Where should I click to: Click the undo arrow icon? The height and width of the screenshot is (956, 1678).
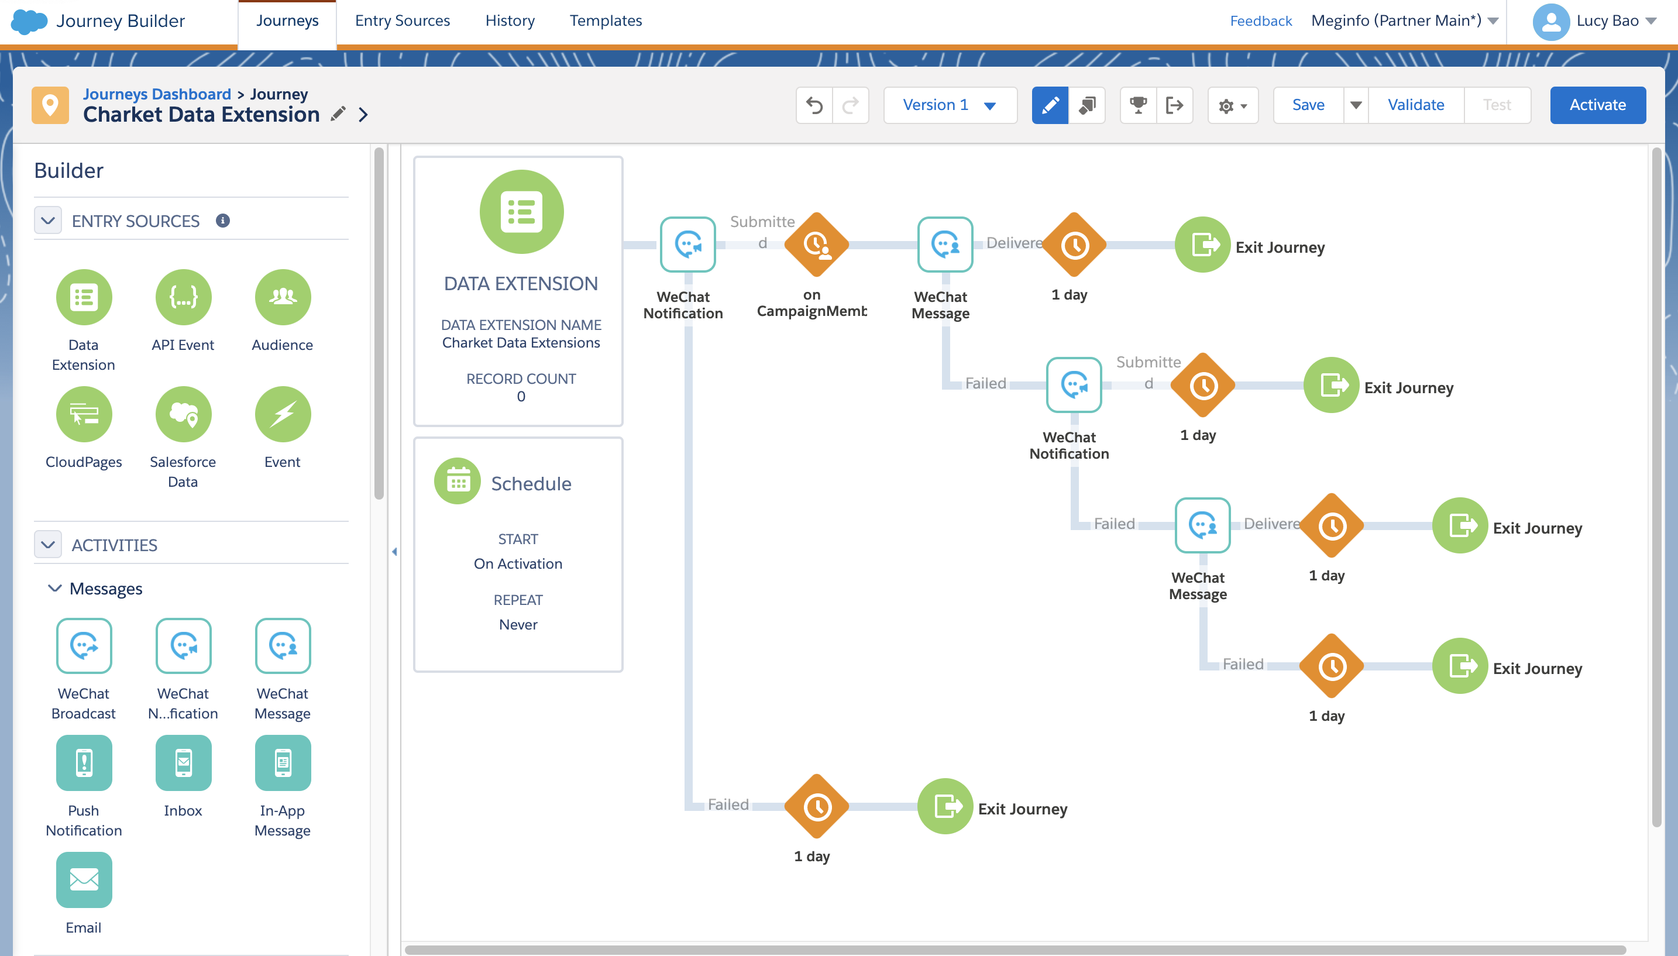click(814, 105)
